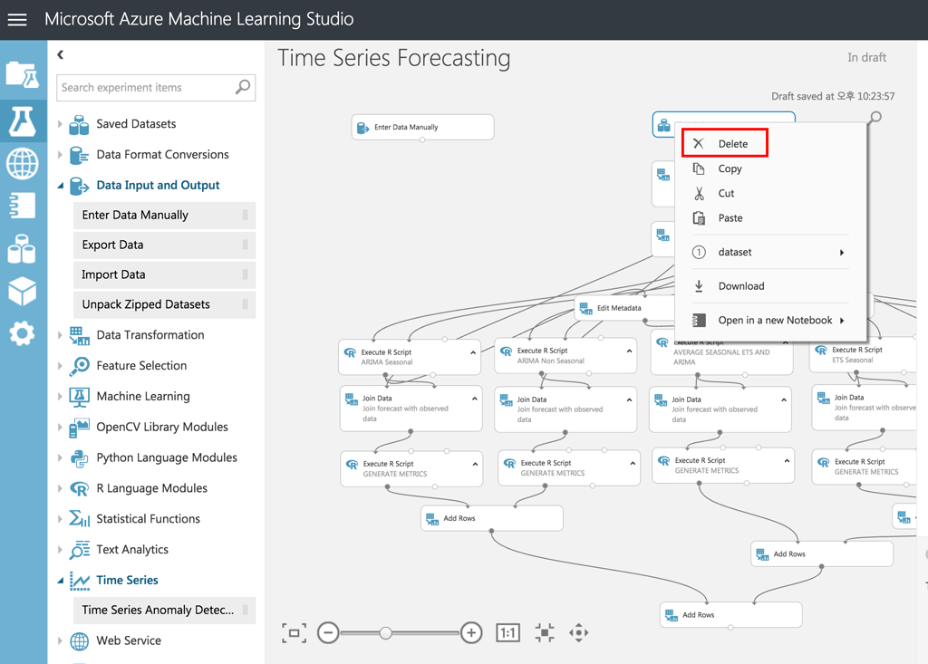Set zoom to actual size with the 1:1 button
This screenshot has height=664, width=928.
(507, 632)
